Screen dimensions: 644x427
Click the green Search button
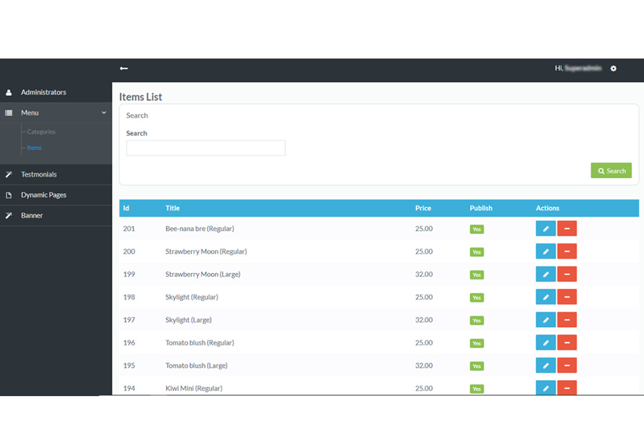[x=611, y=171]
